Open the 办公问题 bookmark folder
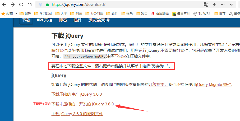The width and height of the screenshot is (240, 121). pos(94,14)
